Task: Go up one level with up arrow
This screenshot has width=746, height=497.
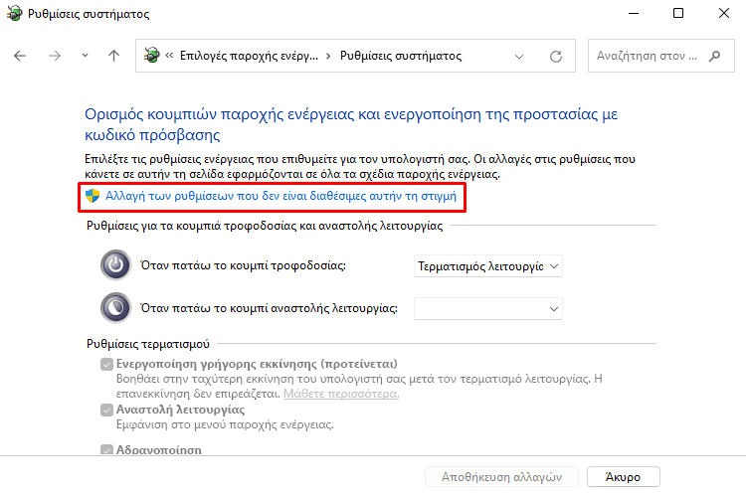Action: [x=113, y=56]
